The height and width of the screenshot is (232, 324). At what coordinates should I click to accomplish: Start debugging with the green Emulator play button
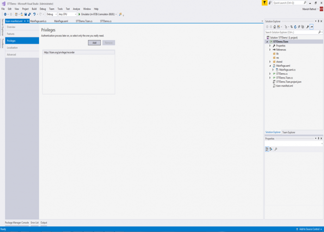pos(80,14)
